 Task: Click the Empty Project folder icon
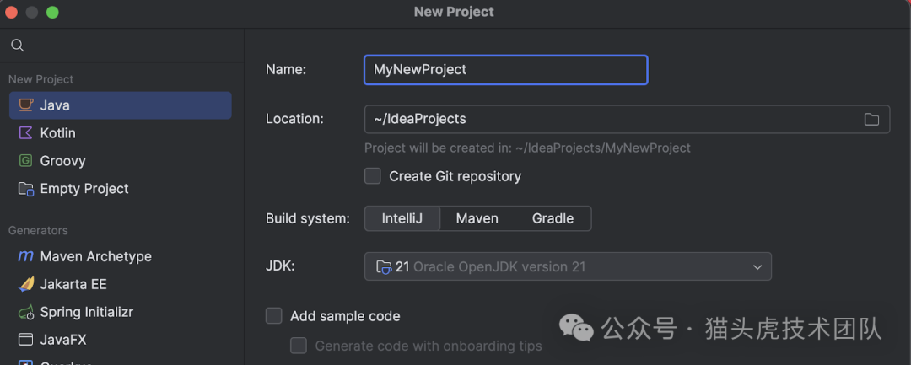click(x=26, y=189)
